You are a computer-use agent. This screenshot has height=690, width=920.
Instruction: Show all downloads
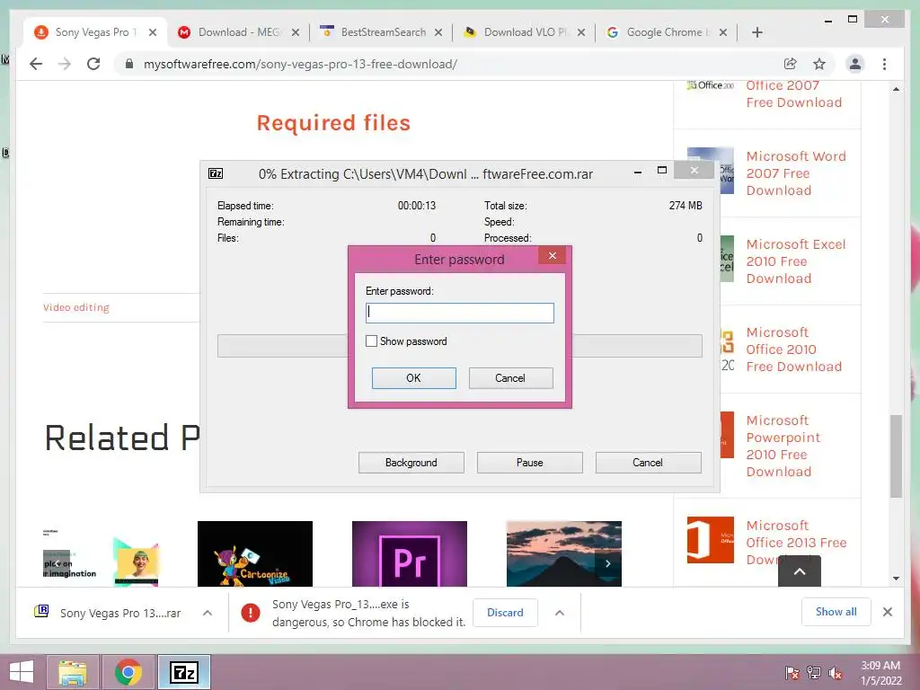[836, 611]
